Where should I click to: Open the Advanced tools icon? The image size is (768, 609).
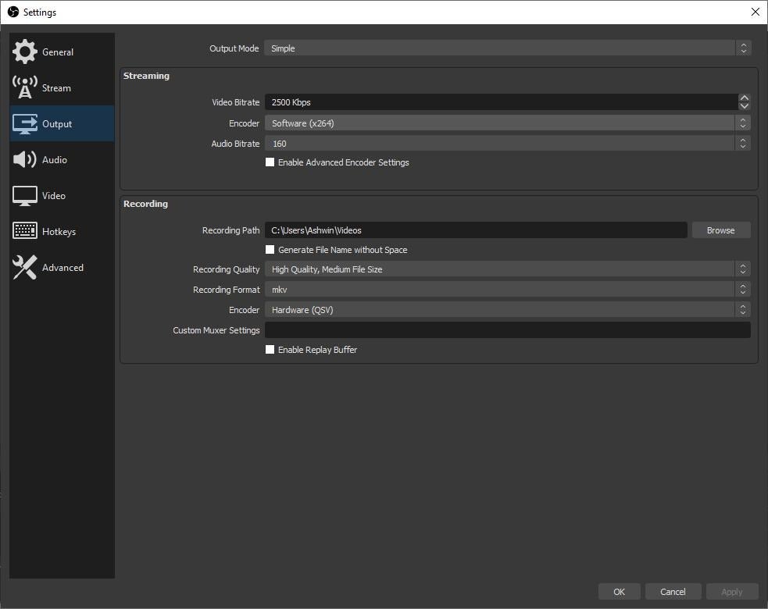(x=25, y=267)
